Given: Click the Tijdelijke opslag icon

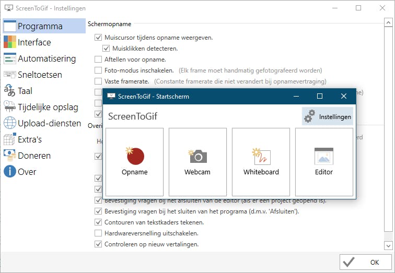Looking at the screenshot, I should click(x=10, y=106).
